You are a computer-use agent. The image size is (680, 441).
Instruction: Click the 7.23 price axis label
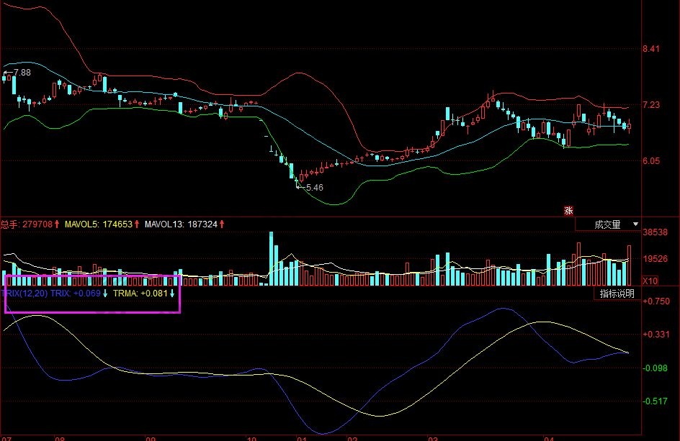coord(651,105)
